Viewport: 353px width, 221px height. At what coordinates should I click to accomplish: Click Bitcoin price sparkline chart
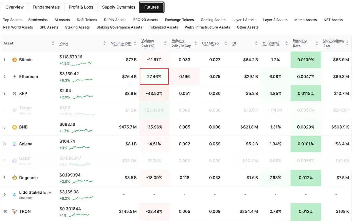tap(82, 64)
